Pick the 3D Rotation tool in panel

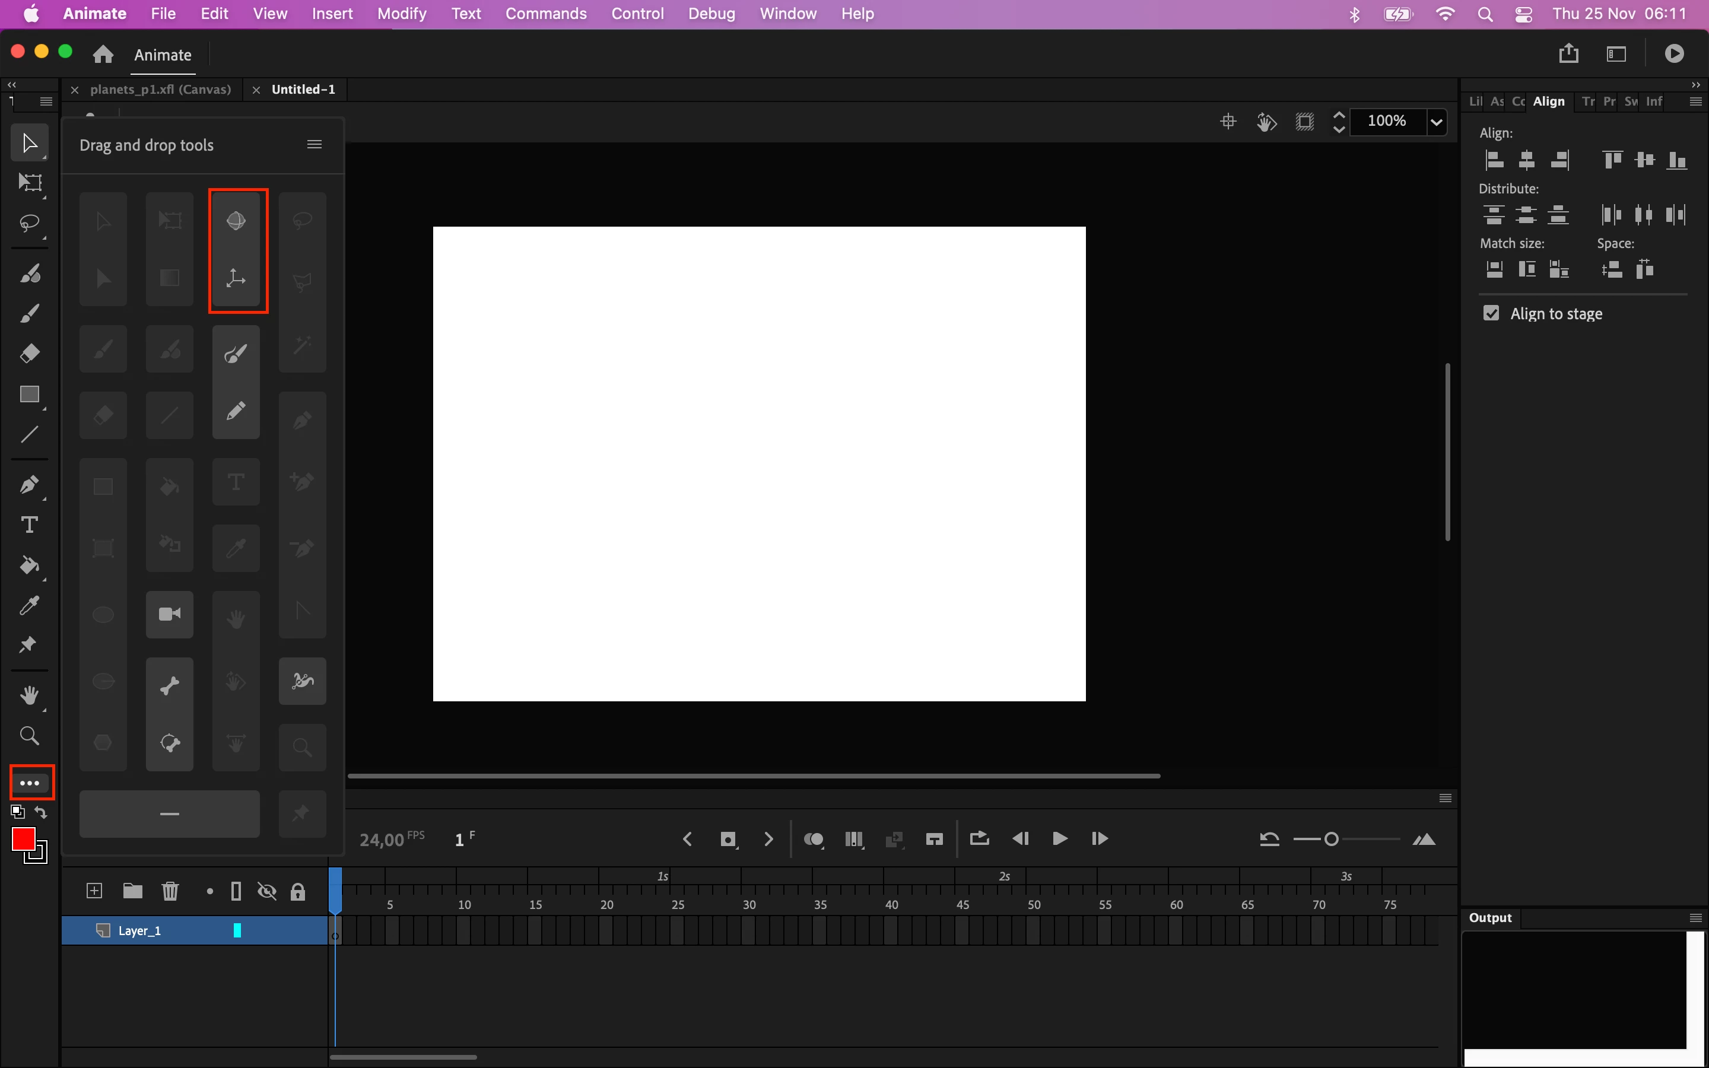236,221
